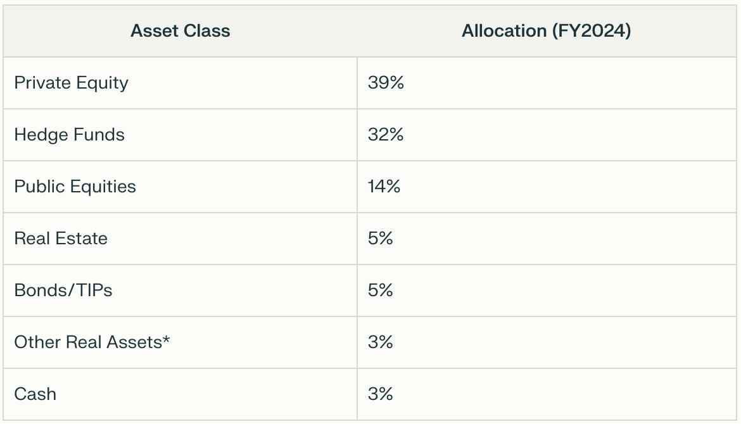The image size is (741, 424).
Task: Select the Real Estate cell
Action: [61, 239]
